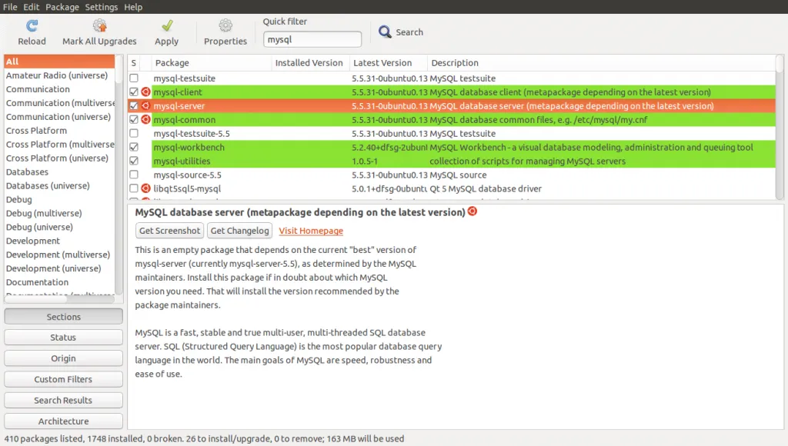Toggle the mysql-testsuite checkbox

click(134, 78)
